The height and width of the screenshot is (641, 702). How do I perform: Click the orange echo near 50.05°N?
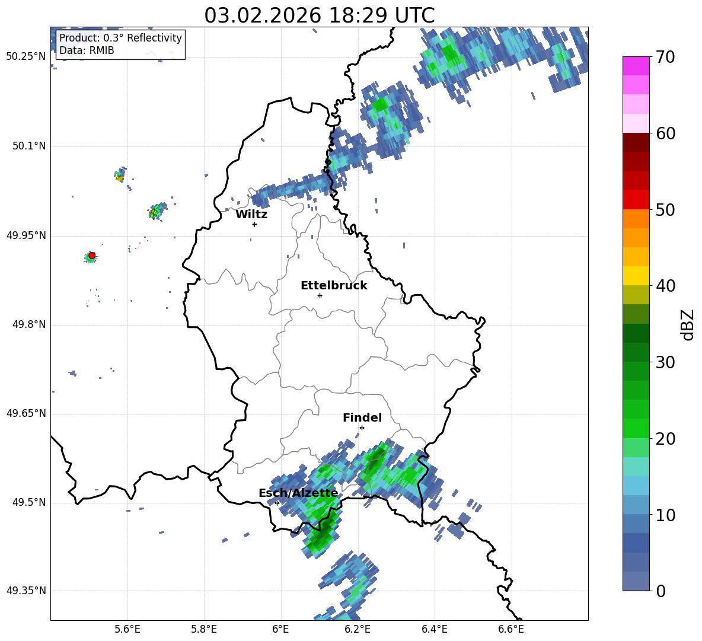coord(120,178)
